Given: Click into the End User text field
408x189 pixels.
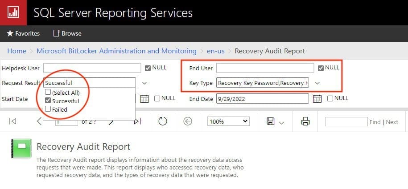Looking at the screenshot, I should click(x=265, y=68).
